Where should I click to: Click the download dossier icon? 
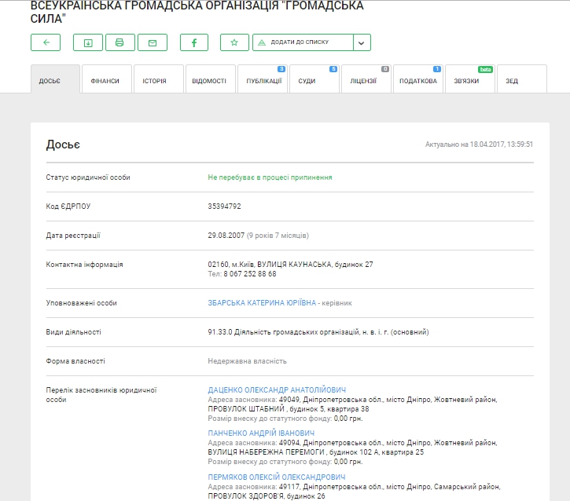pos(88,42)
